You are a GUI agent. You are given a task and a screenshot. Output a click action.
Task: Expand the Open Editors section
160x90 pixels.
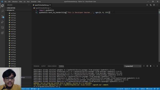[x=11, y=8]
